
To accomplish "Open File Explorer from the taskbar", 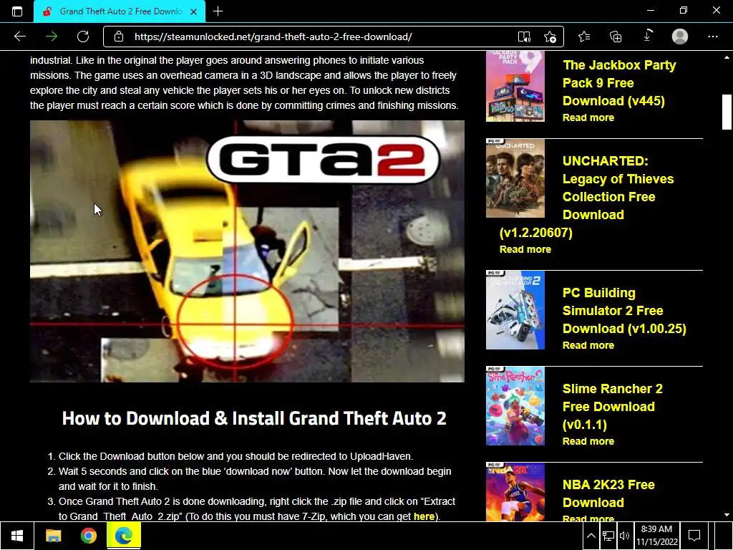I will [53, 536].
